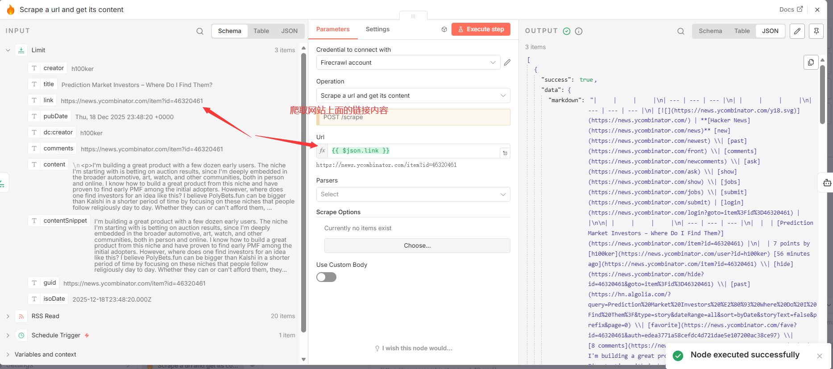
Task: Click Choose... scrape options button
Action: point(417,245)
